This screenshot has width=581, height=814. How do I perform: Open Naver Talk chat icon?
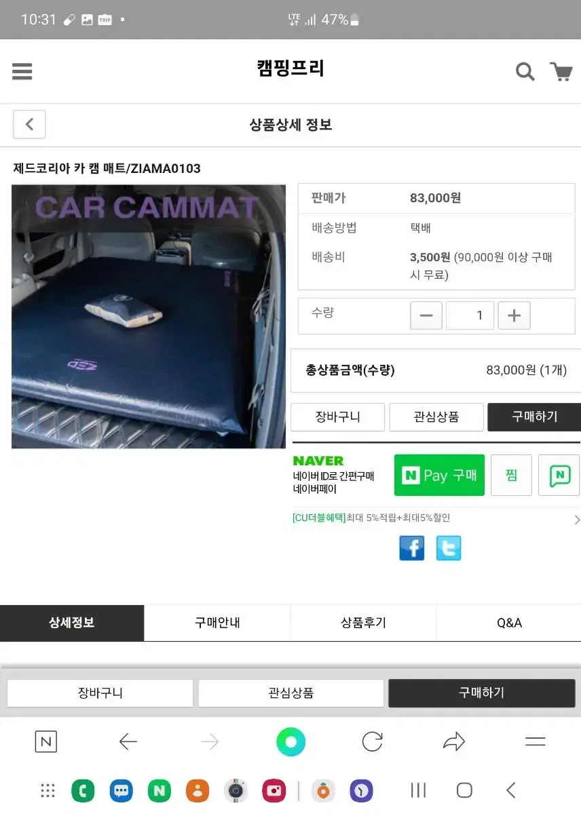[x=559, y=476]
